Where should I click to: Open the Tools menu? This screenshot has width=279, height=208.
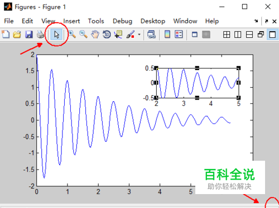tap(96, 21)
